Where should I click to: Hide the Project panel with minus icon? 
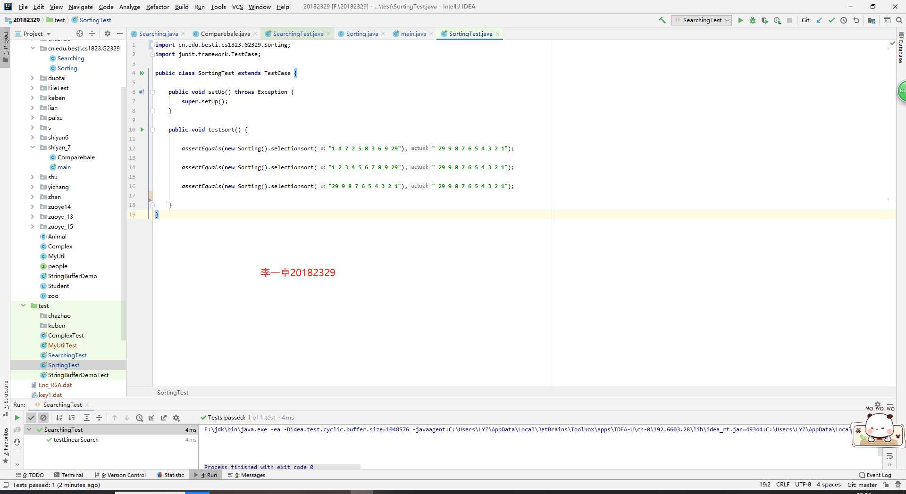[x=120, y=33]
